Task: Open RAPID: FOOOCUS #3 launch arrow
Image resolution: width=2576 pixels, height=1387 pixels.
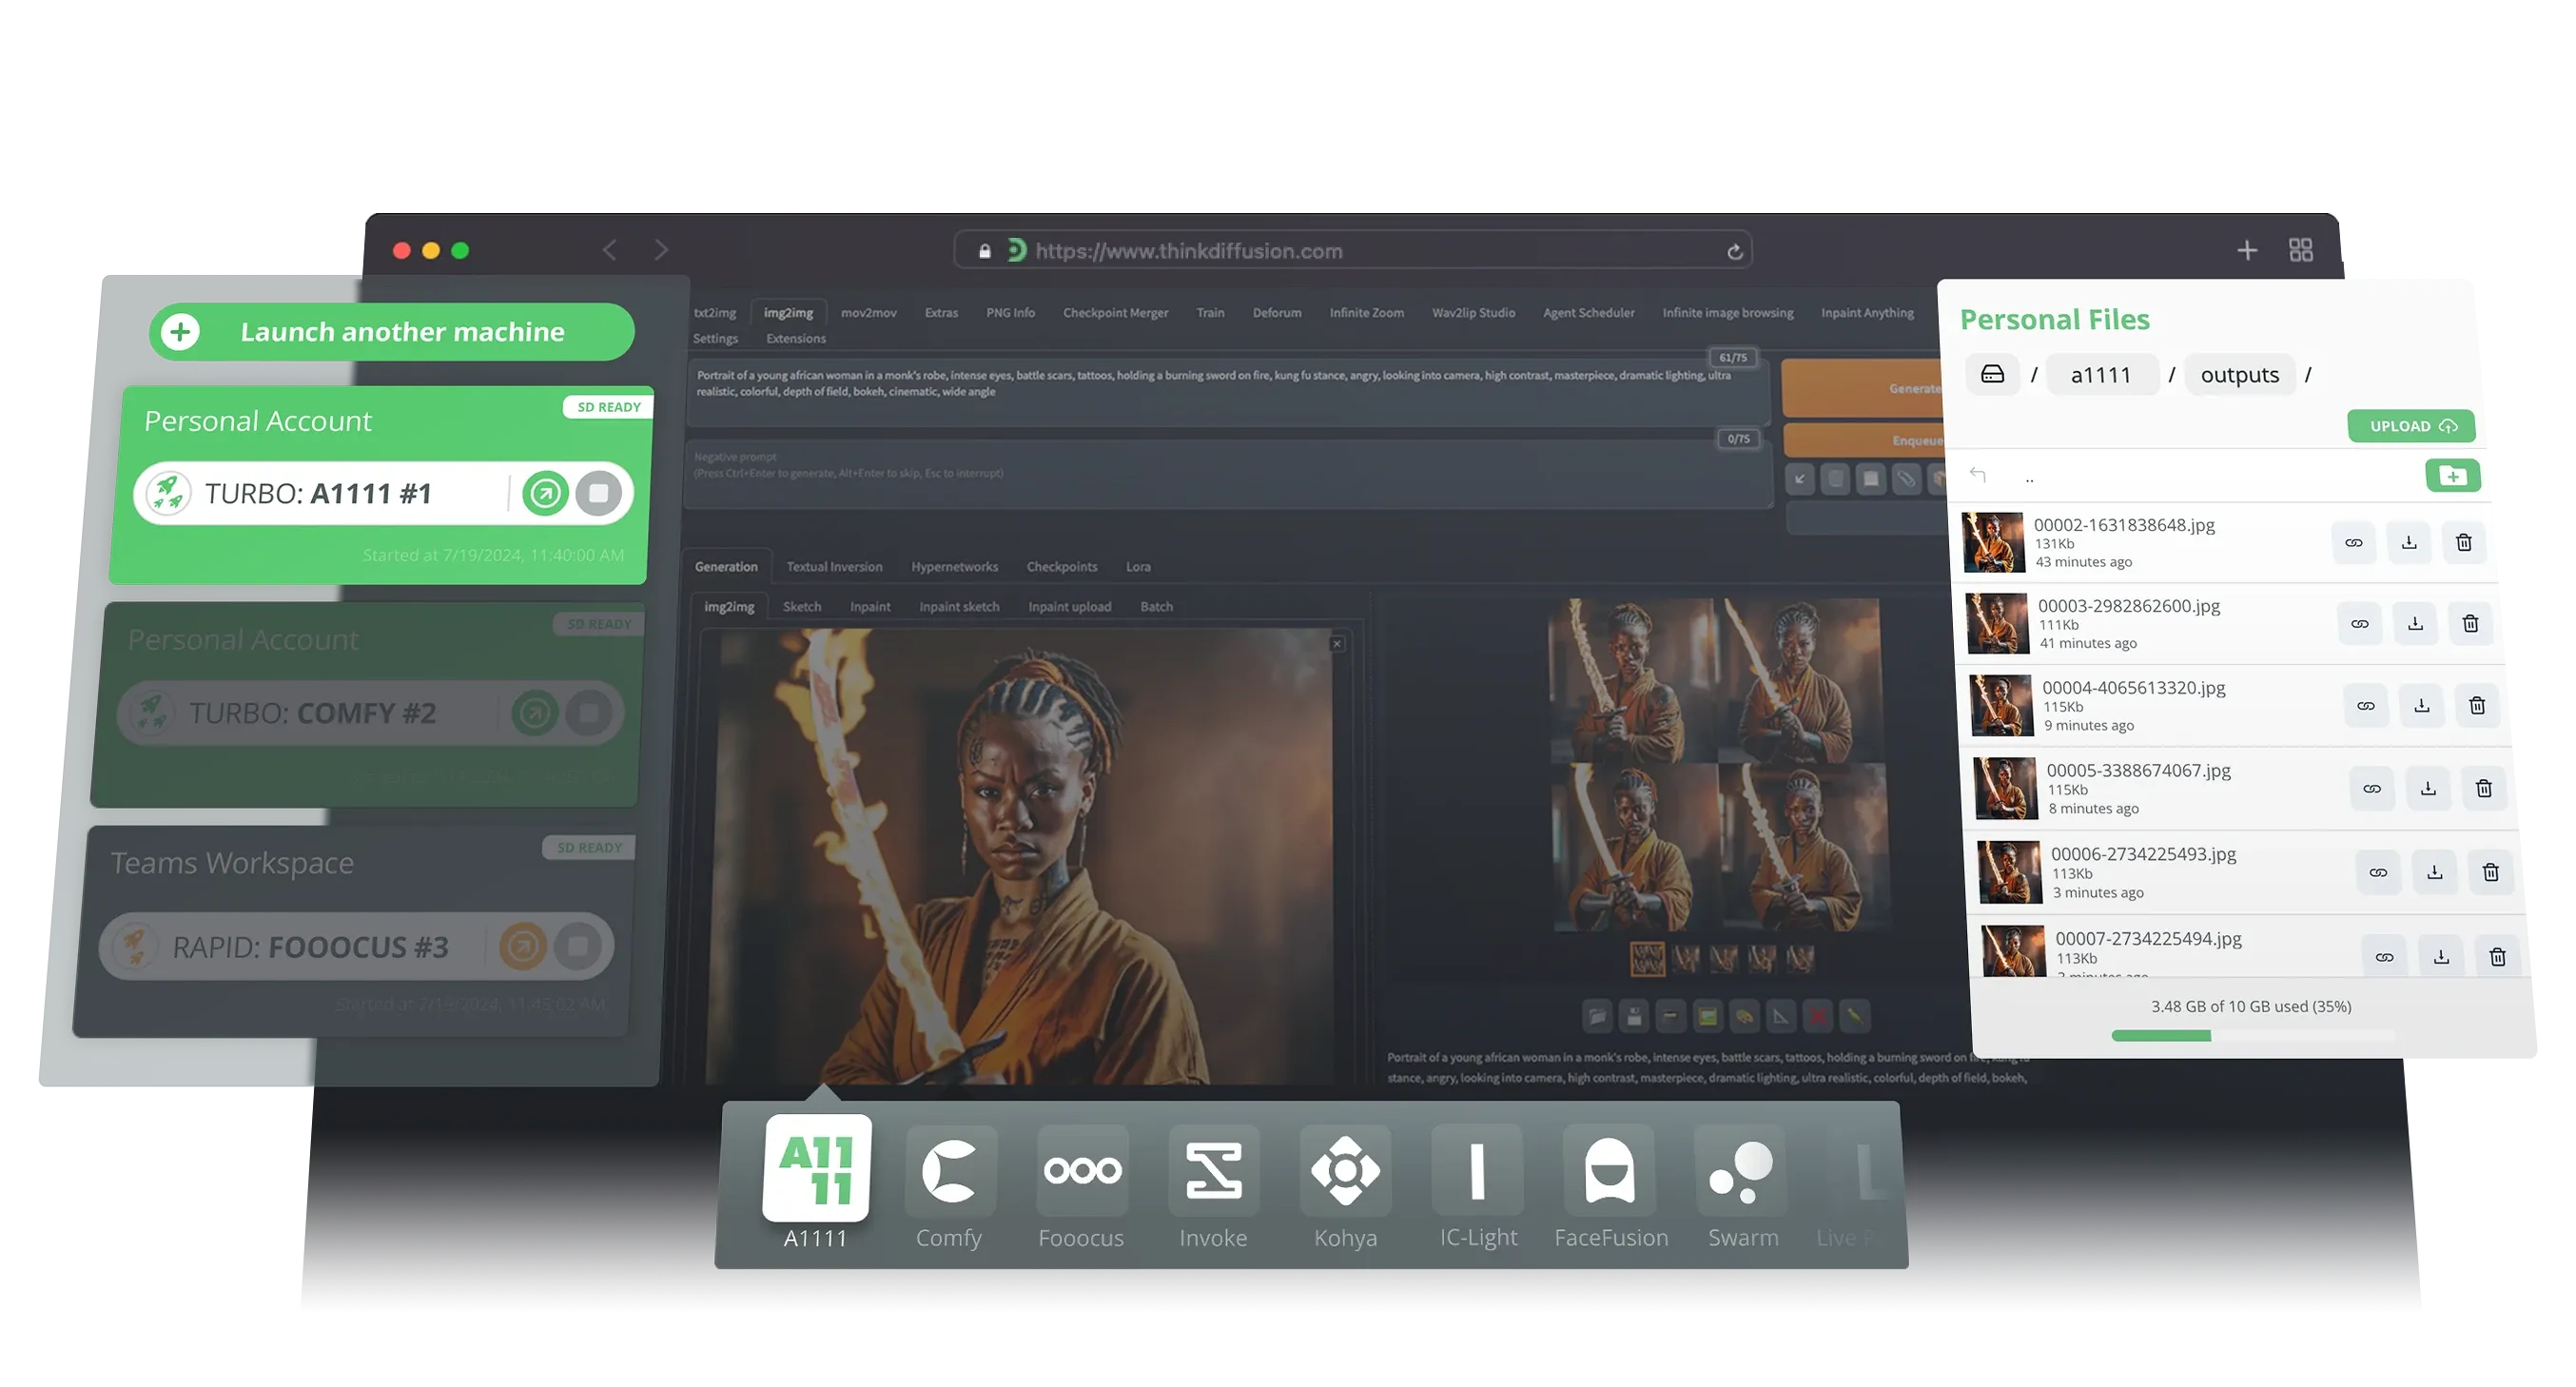Action: (x=522, y=946)
